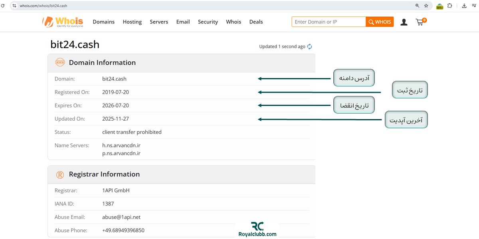Open the browser zoom magnifier icon
The width and height of the screenshot is (479, 239).
[x=417, y=6]
